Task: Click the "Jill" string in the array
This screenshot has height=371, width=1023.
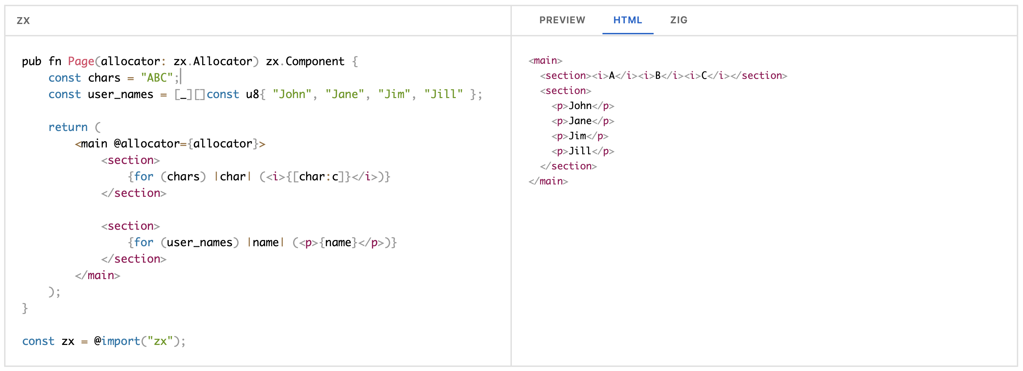Action: tap(443, 94)
